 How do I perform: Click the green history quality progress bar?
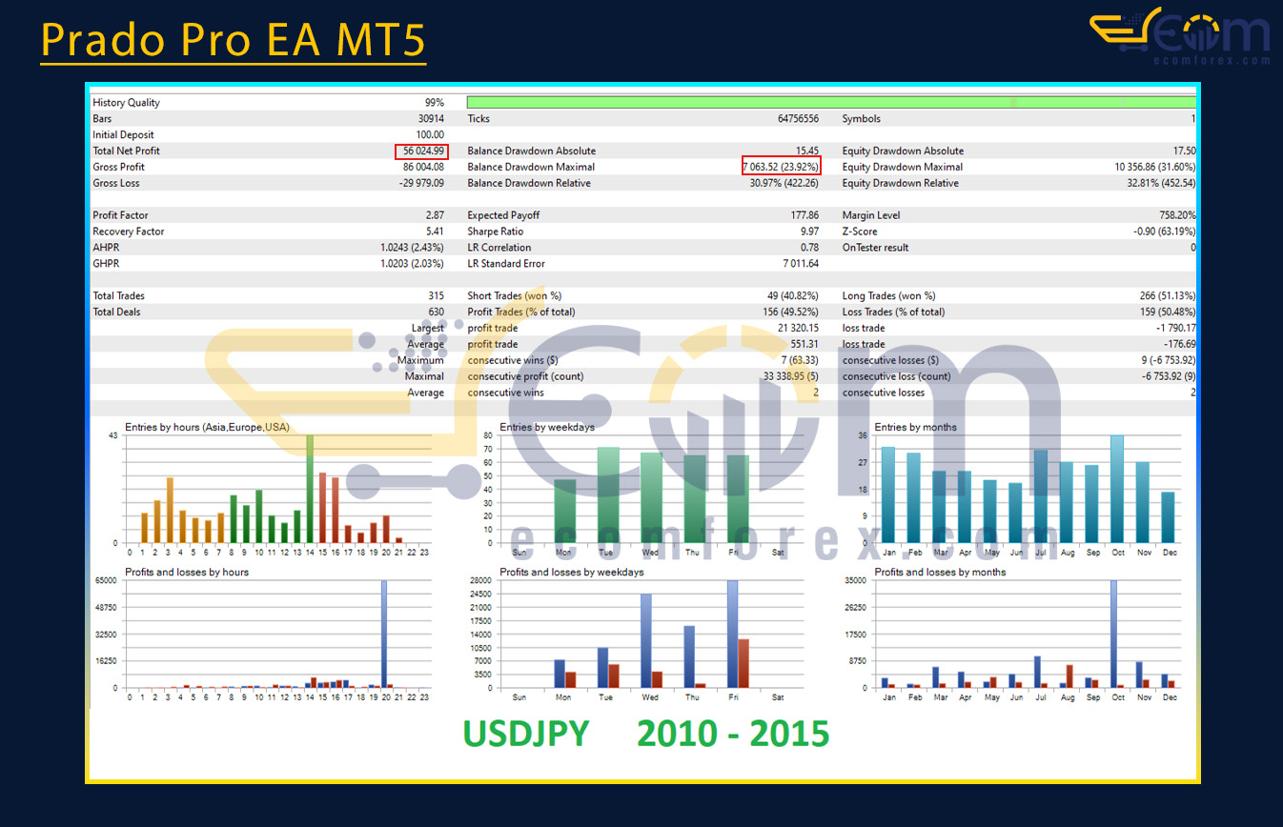(x=831, y=102)
